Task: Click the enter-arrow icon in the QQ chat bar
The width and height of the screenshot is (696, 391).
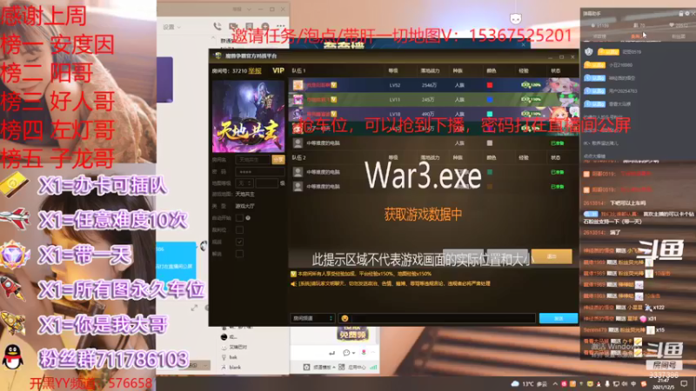Action: tap(331, 353)
